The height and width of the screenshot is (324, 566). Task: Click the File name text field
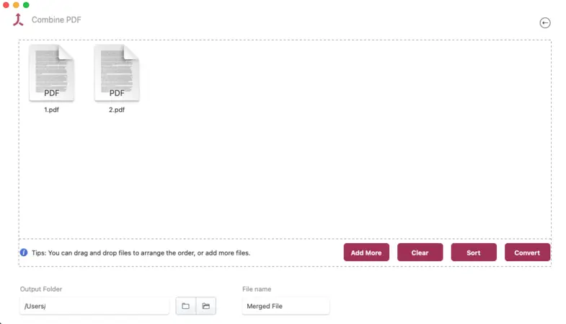pyautogui.click(x=286, y=306)
